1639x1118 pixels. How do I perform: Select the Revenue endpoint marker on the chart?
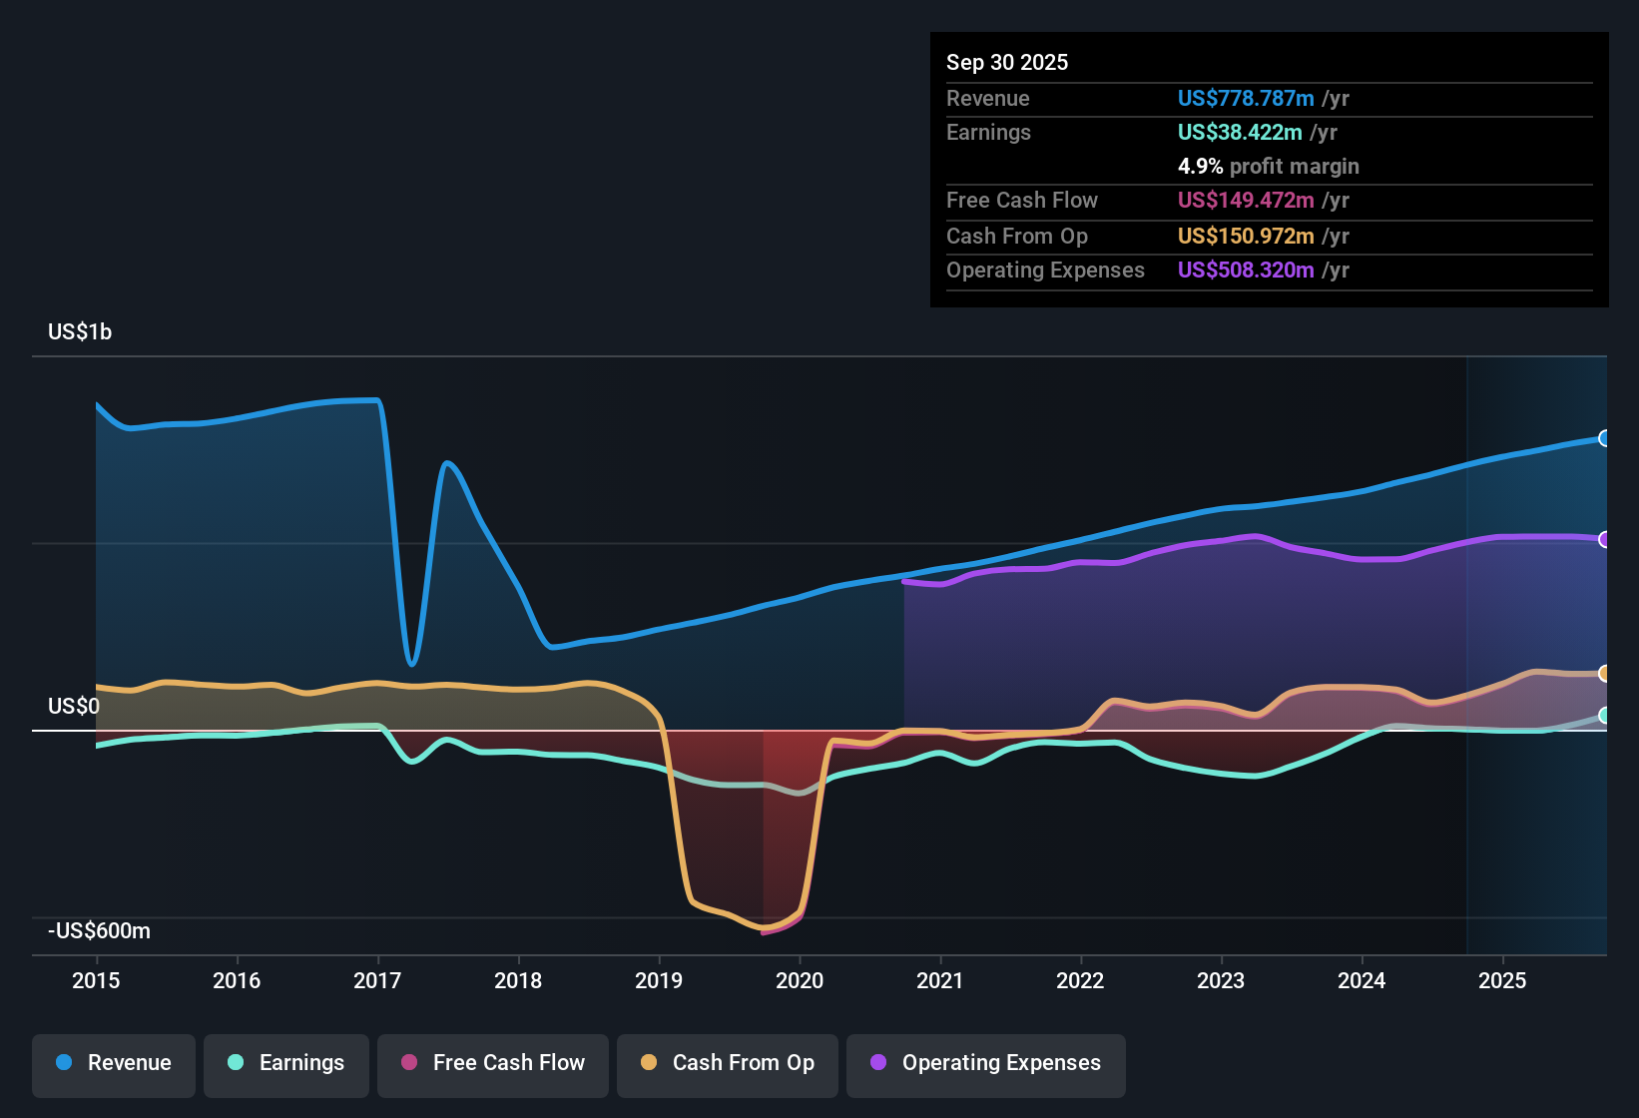(1605, 438)
